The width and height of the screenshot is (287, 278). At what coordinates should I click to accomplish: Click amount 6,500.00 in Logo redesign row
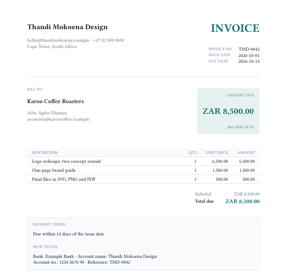(247, 161)
